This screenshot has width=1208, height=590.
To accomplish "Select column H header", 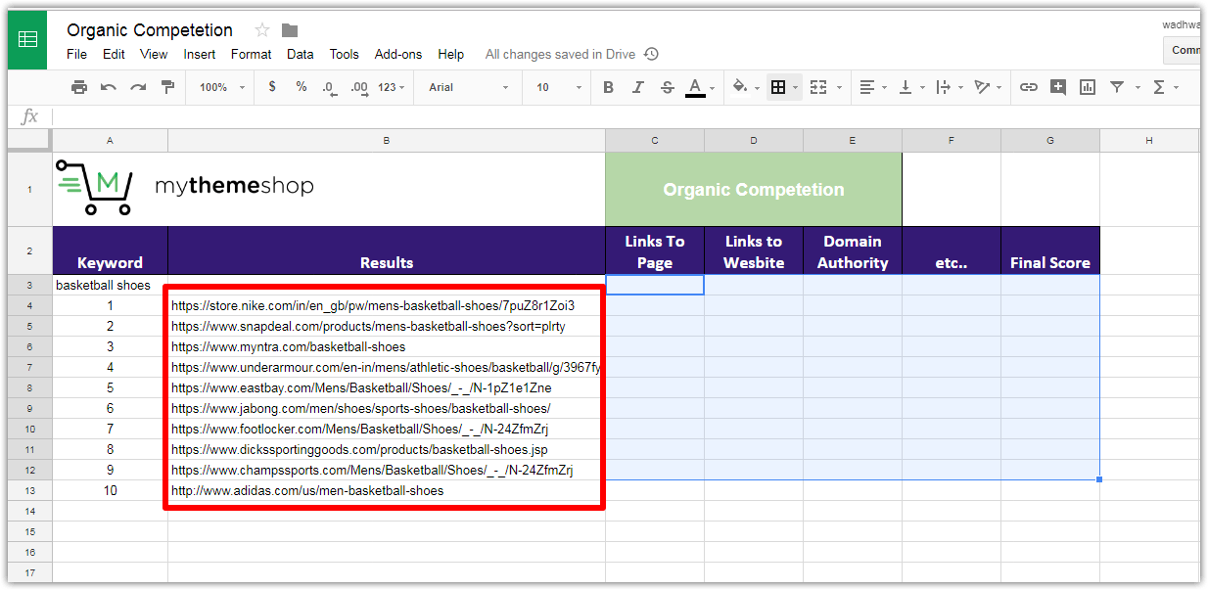I will click(1149, 141).
